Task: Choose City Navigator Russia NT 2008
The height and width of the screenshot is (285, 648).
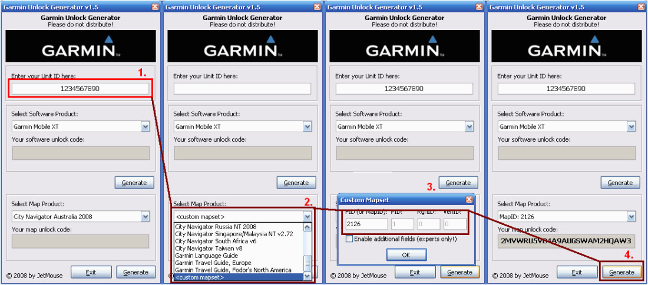Action: point(238,226)
